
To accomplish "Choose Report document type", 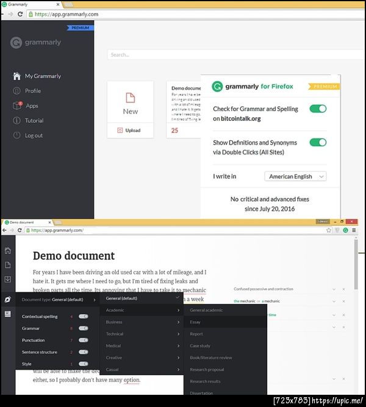I will [x=225, y=334].
